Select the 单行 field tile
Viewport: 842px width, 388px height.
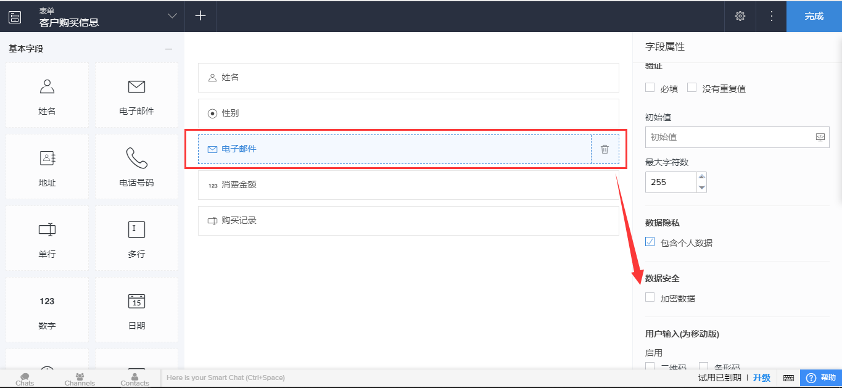click(x=47, y=239)
